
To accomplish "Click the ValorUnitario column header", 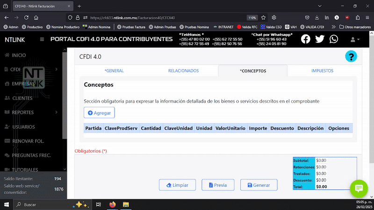I will coord(230,128).
